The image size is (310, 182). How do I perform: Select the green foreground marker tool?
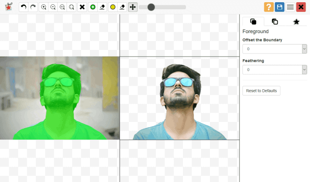tap(93, 8)
